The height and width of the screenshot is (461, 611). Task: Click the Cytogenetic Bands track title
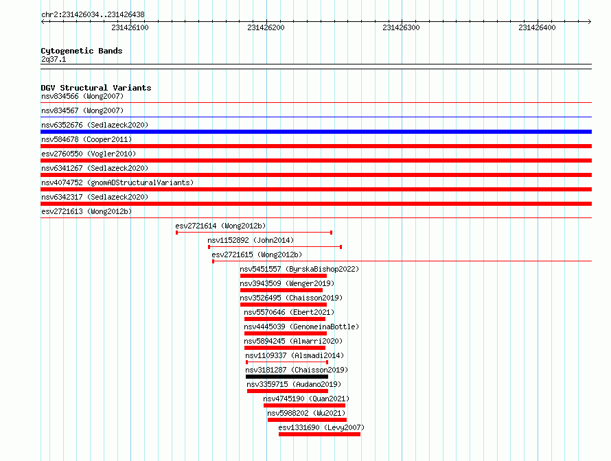(82, 51)
